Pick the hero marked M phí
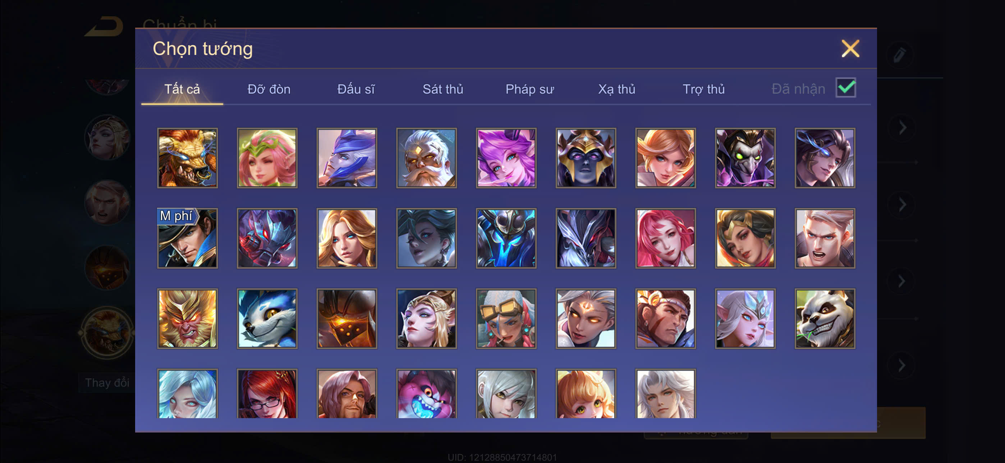Image resolution: width=1005 pixels, height=463 pixels. click(x=187, y=238)
